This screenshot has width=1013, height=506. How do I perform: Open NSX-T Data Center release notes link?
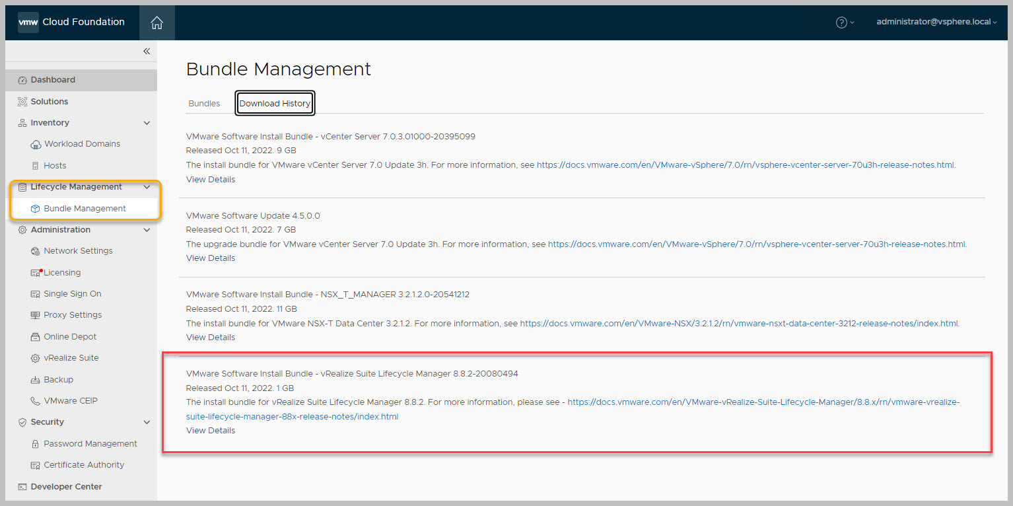pos(739,324)
